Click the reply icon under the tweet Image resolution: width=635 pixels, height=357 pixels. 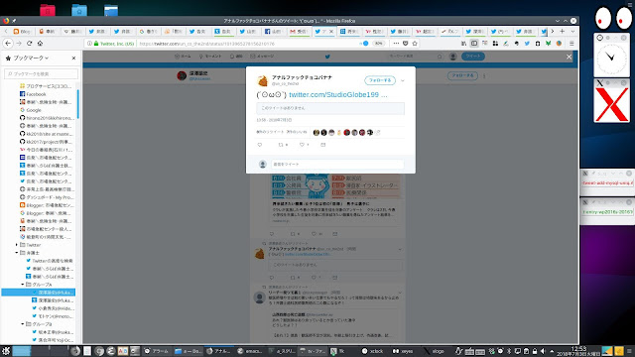[260, 145]
